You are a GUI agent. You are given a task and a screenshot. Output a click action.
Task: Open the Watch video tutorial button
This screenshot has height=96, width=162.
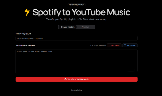(x=114, y=45)
